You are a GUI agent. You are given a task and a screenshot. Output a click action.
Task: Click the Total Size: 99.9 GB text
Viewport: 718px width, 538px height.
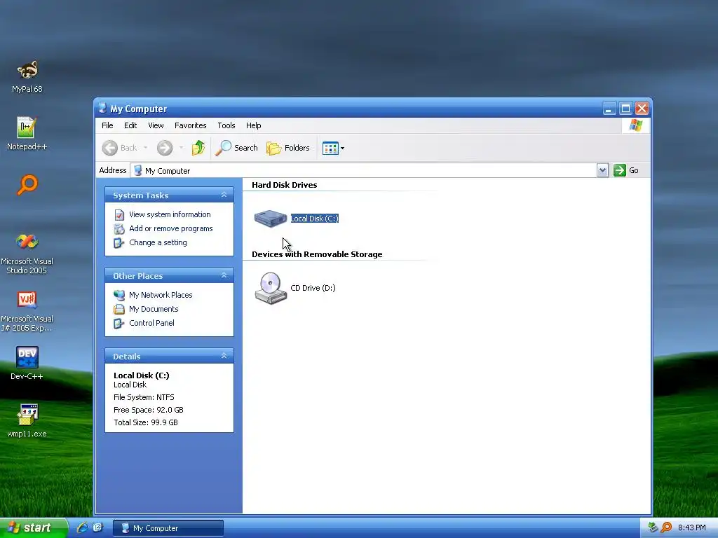pos(146,422)
